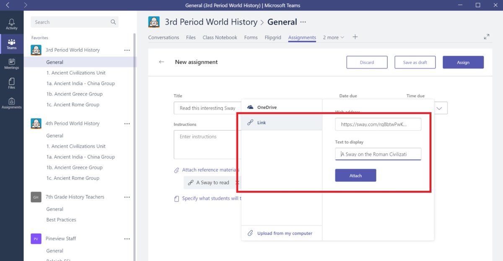Viewport: 503px width, 261px height.
Task: Open more options for 7th Grade History Teachers
Action: (127, 197)
